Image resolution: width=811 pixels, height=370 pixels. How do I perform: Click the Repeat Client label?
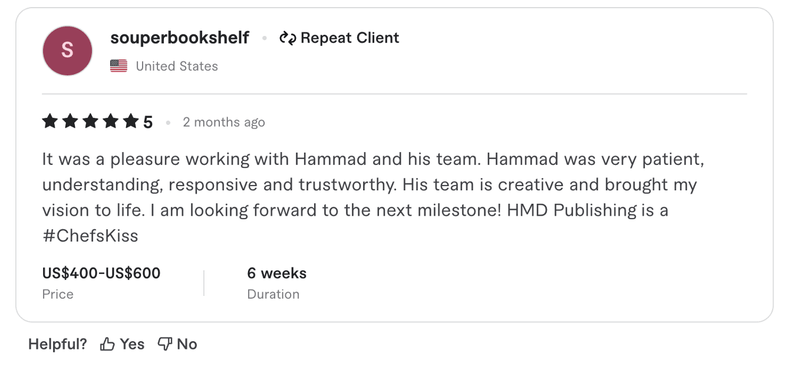[350, 38]
